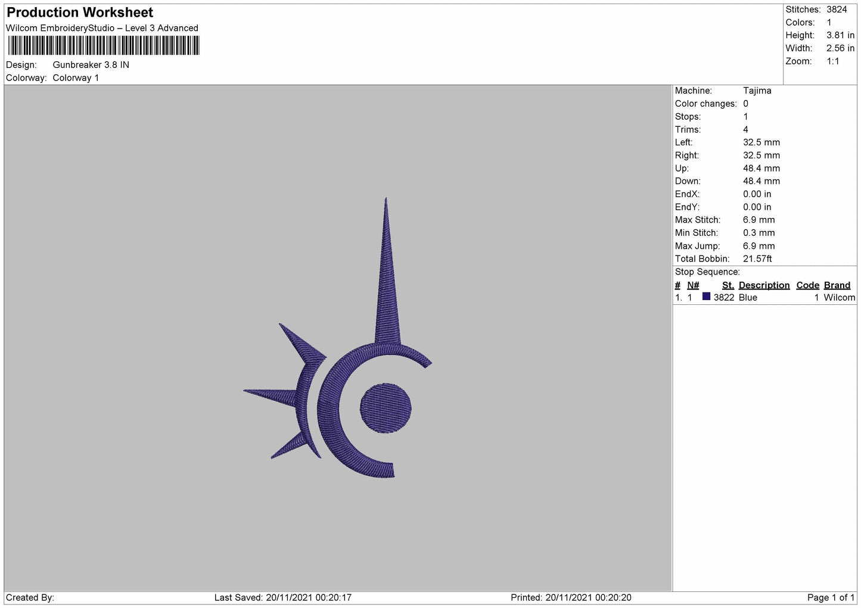Click the Wilcom EmbroideryStudio Level 3 Advanced text

[x=102, y=28]
